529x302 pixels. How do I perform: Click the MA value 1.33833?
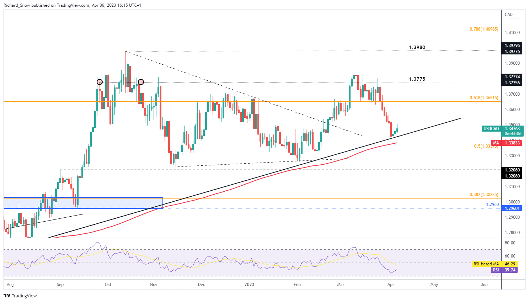tap(512, 143)
